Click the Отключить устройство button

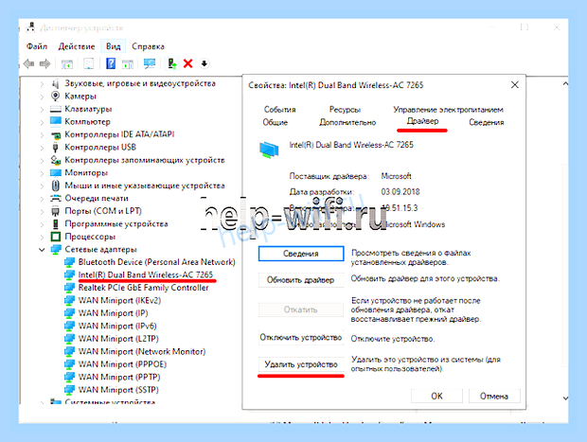[301, 338]
